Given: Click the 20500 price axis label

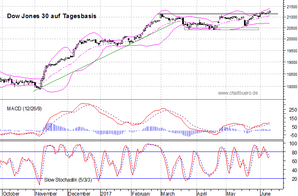Looking at the screenshot, I should (291, 28).
